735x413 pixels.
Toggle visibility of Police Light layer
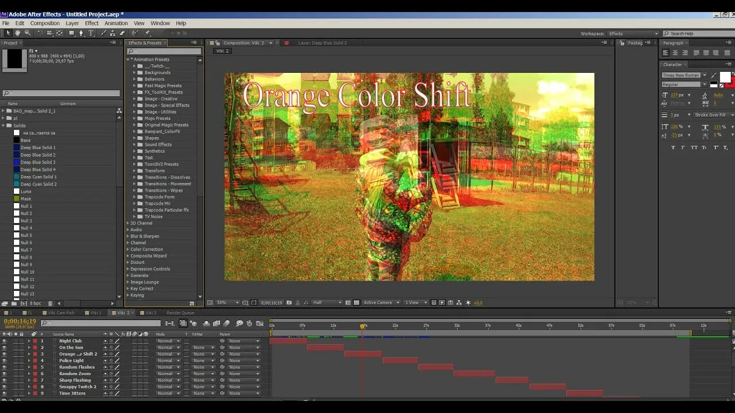(4, 361)
